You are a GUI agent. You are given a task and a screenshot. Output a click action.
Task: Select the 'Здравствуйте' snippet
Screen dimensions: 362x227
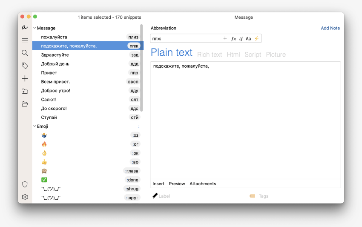coord(88,55)
